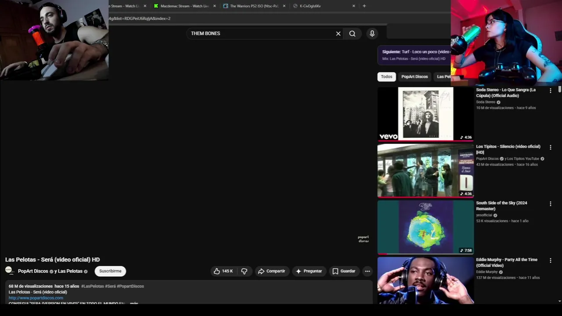Screen dimensions: 562x316
Task: Click title Soda Stereo - Lo Que Sangra
Action: [506, 93]
